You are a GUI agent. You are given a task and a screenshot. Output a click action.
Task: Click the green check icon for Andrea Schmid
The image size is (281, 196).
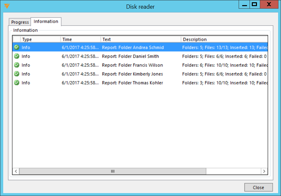point(17,47)
